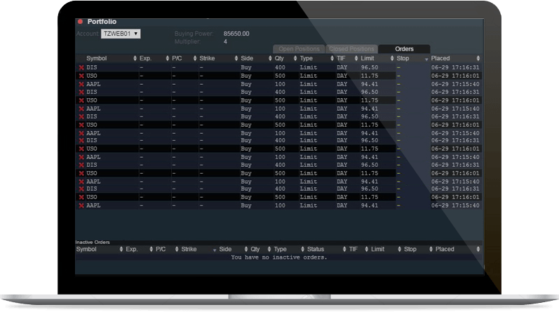Cancel the USO order in the second row
The image size is (559, 312).
click(x=81, y=76)
